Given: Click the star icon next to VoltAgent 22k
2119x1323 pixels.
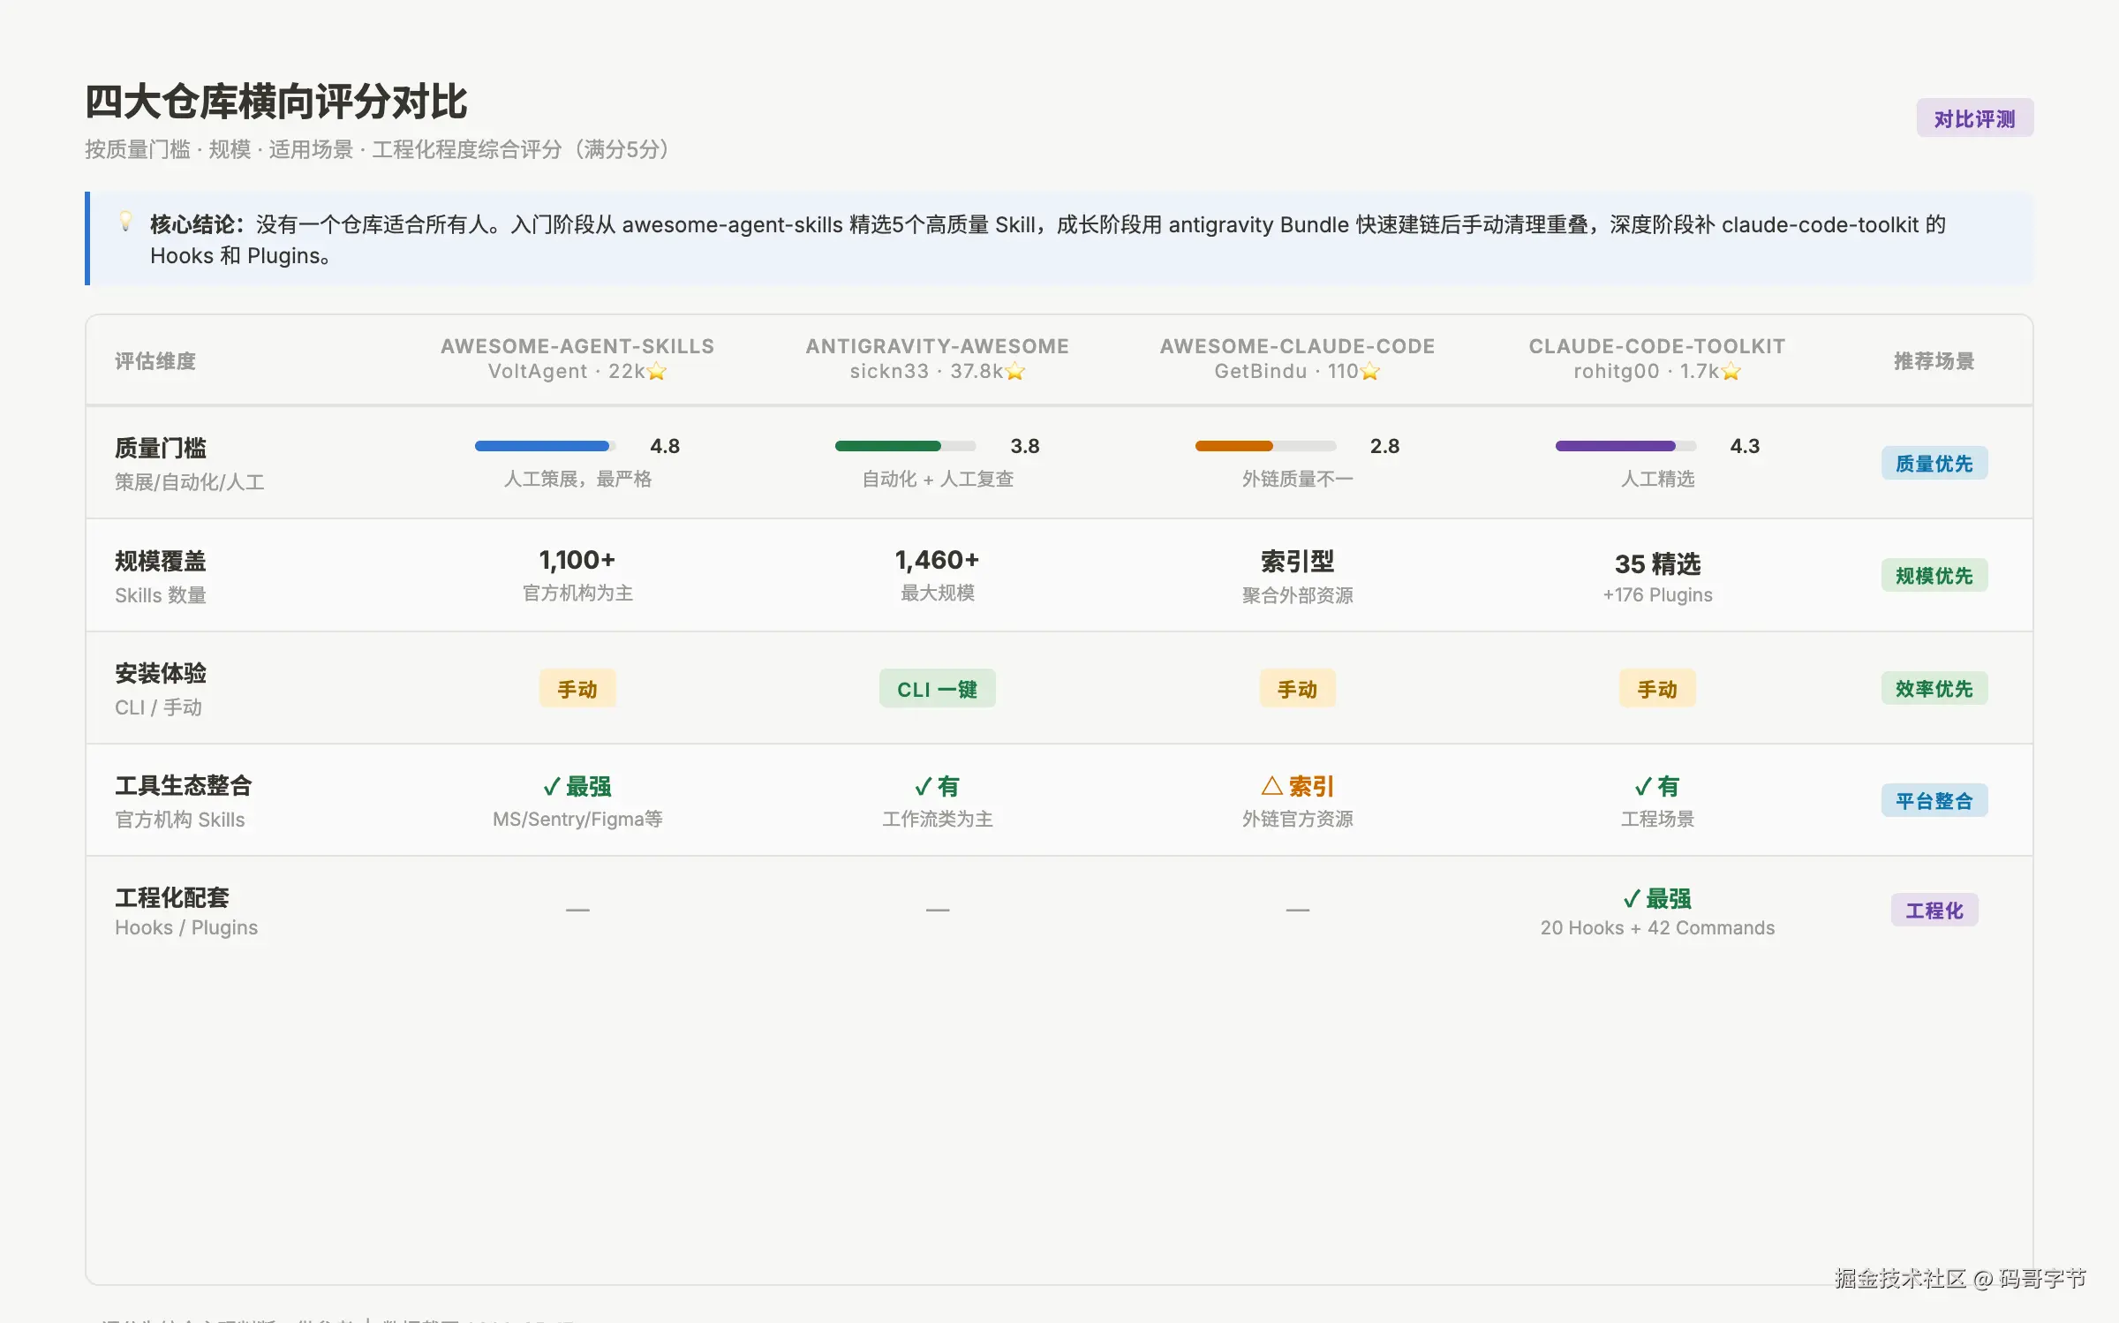Looking at the screenshot, I should pos(657,372).
